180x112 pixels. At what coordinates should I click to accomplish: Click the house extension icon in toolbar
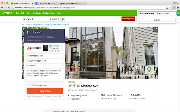point(174,8)
